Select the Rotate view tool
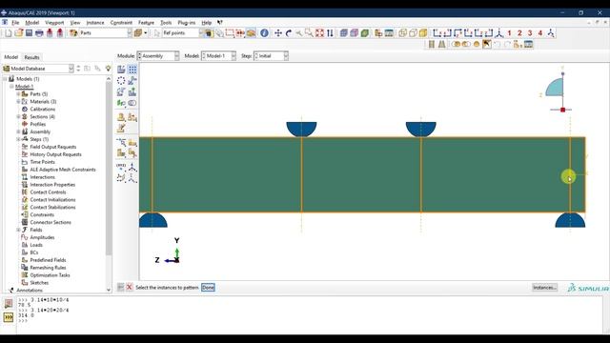610x343 pixels. click(x=289, y=33)
